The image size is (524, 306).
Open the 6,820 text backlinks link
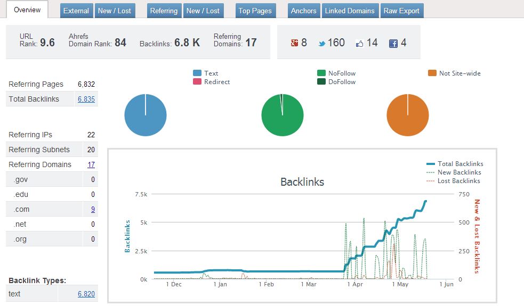(86, 294)
